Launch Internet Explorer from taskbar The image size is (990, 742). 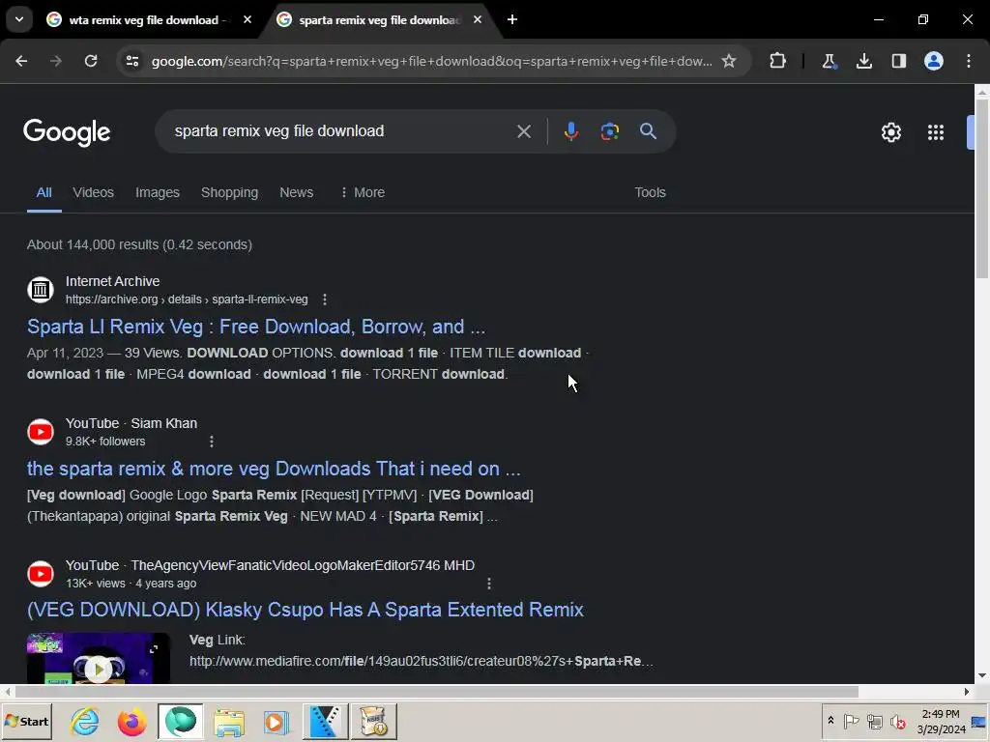click(85, 721)
